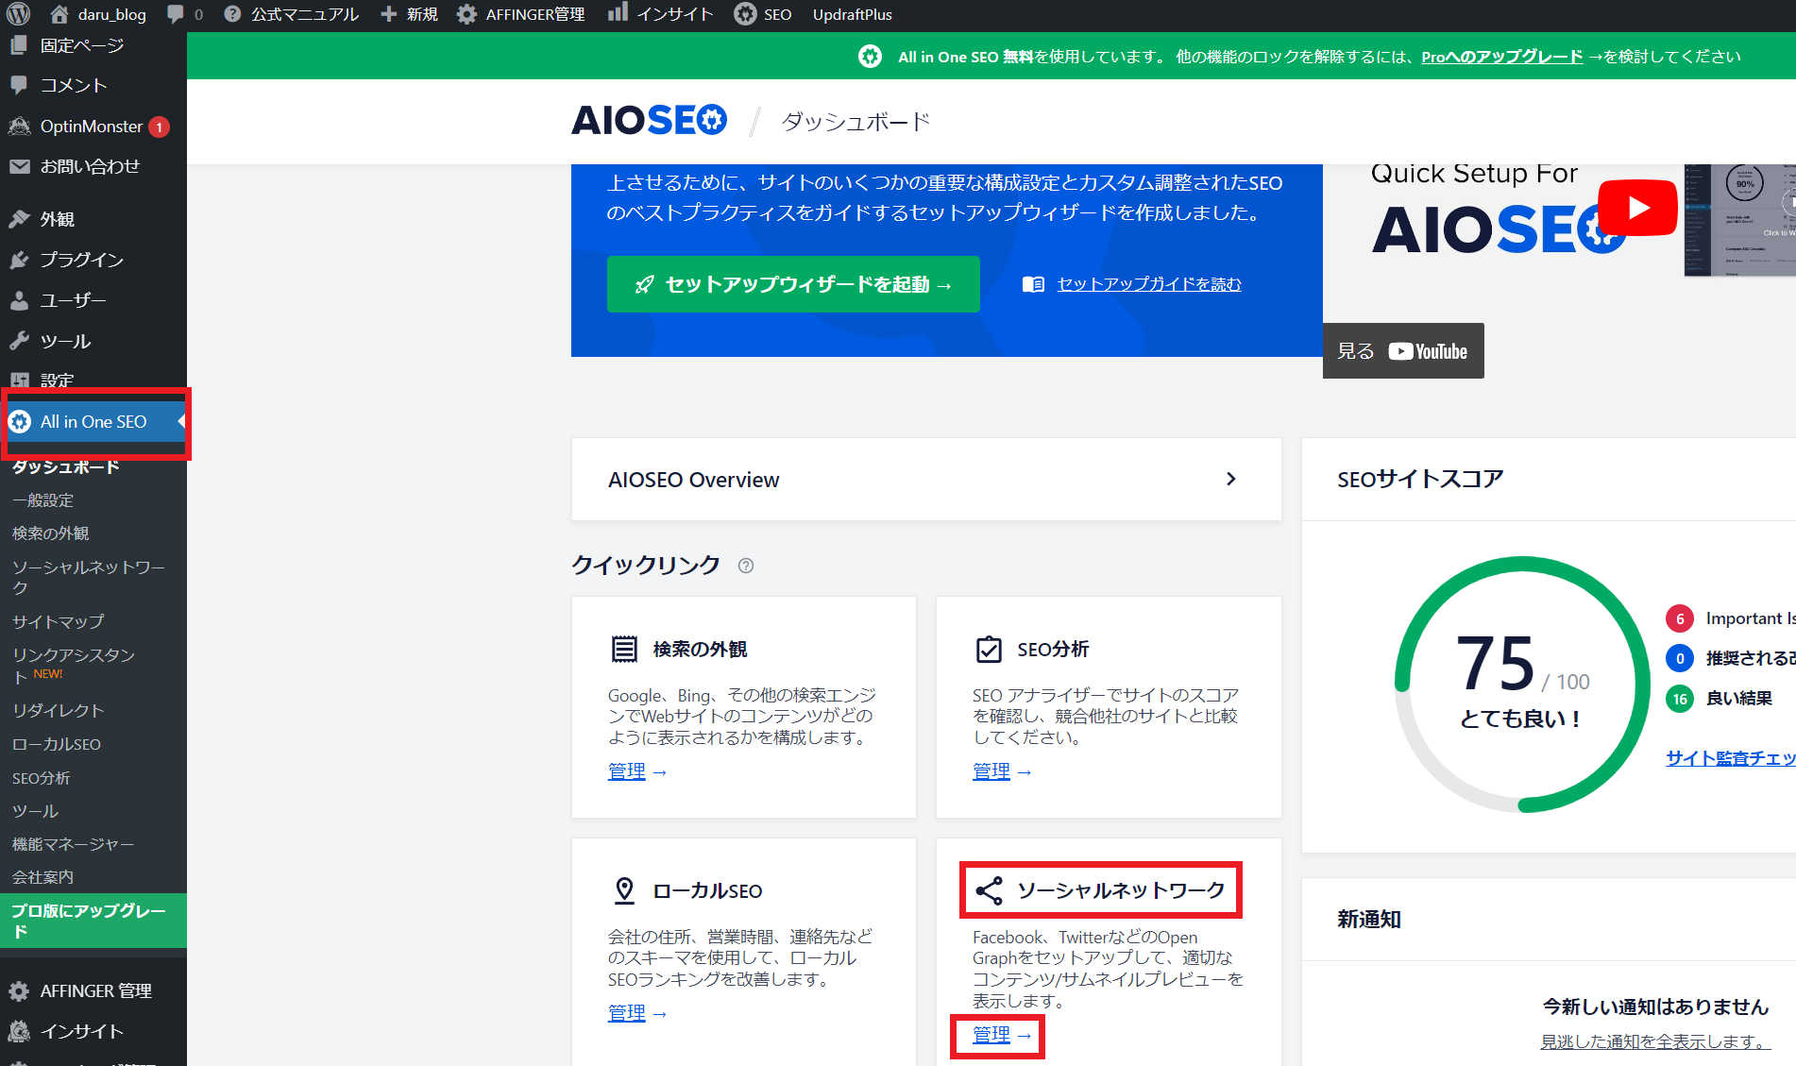
Task: Open リンクアシスタント submenu item
Action: [73, 665]
